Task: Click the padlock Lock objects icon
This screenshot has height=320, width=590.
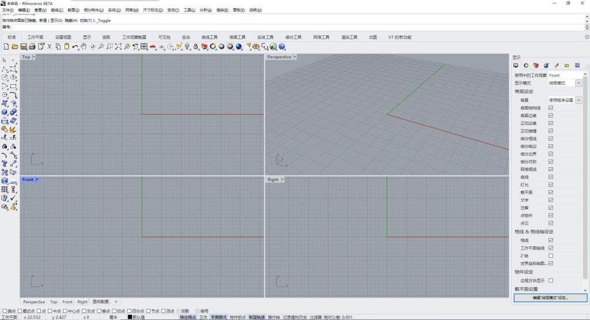Action: click(x=196, y=47)
